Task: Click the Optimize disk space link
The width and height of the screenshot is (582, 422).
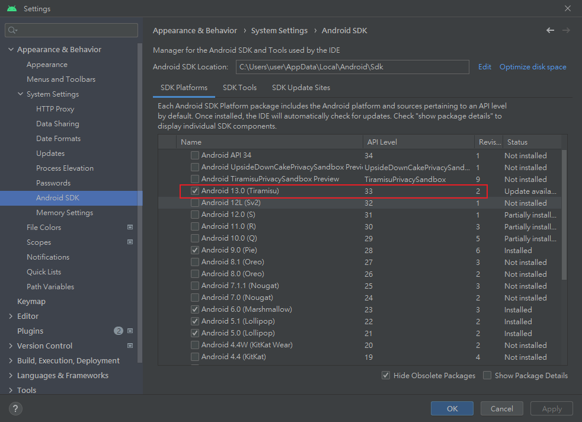Action: 533,67
